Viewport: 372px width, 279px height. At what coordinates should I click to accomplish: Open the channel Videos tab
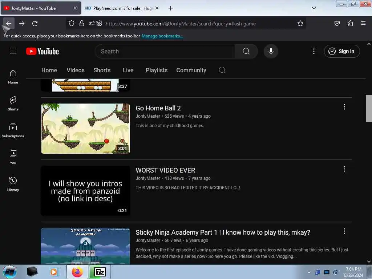pos(76,70)
